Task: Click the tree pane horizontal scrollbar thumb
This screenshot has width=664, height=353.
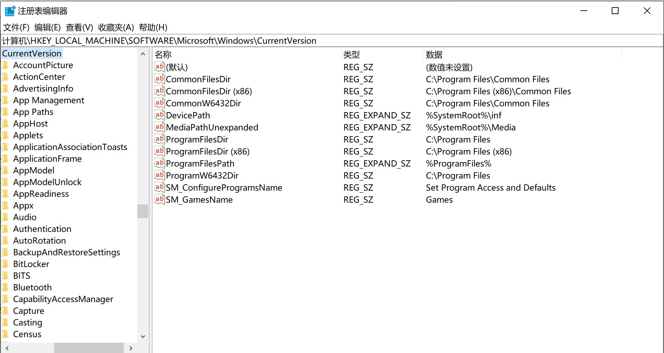Action: (x=89, y=348)
